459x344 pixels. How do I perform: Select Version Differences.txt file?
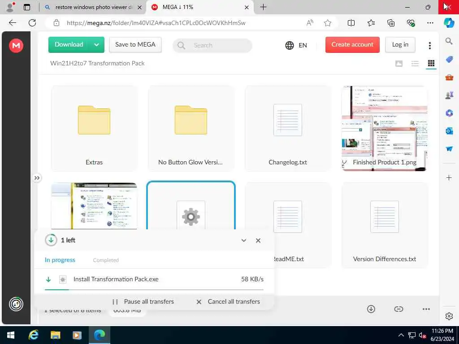385,225
